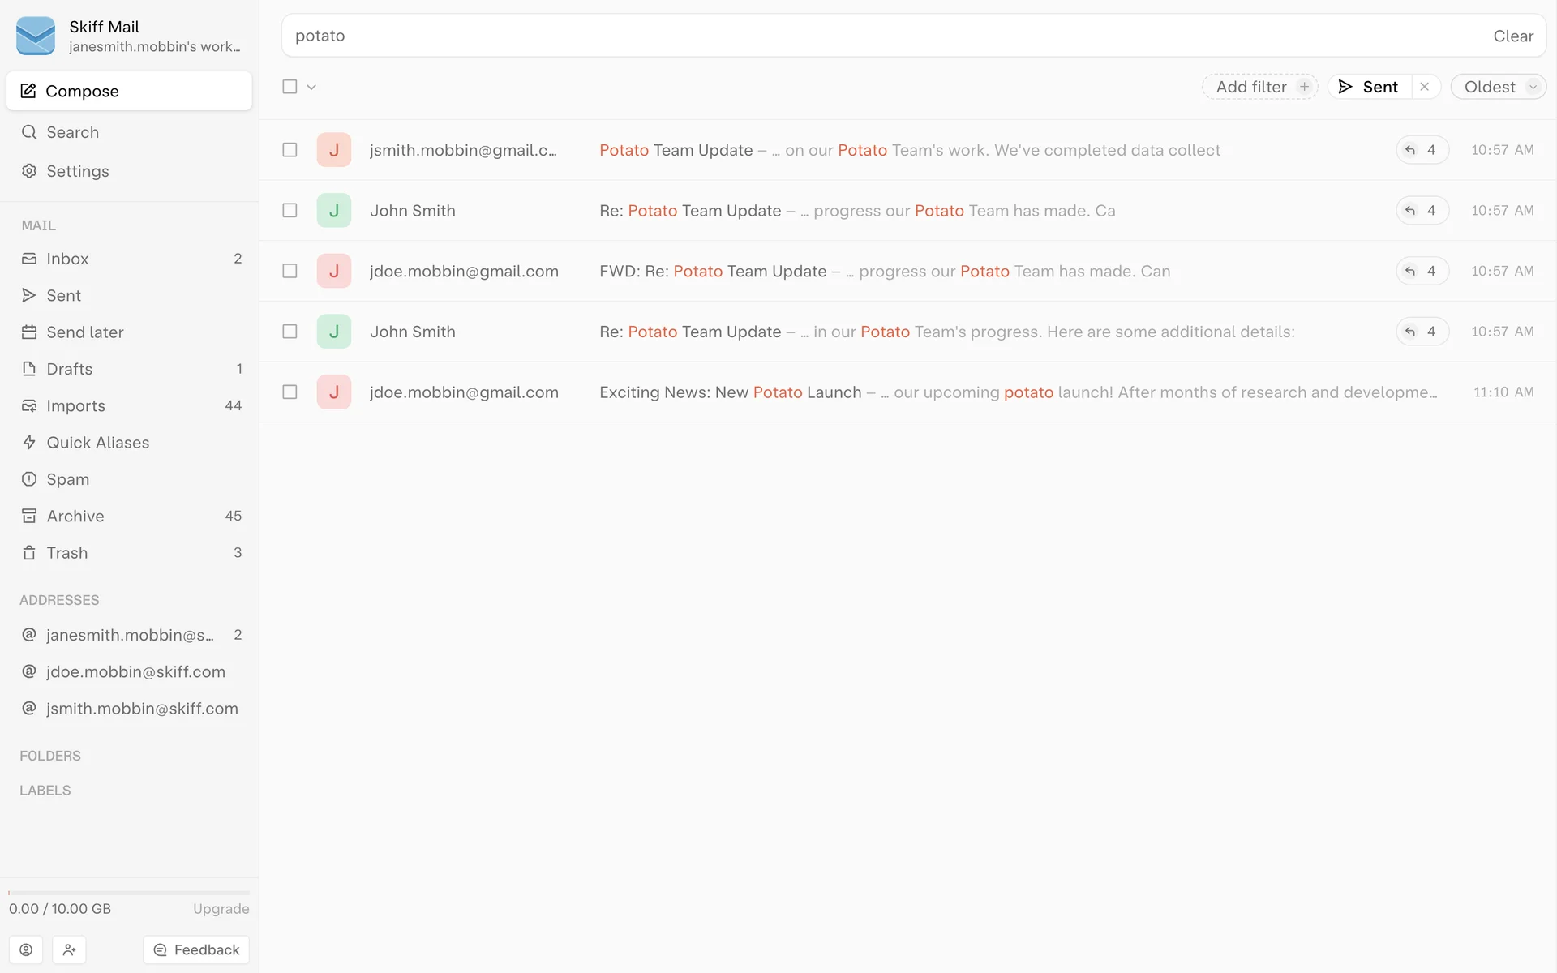1557x973 pixels.
Task: Open the Oldest sort dropdown
Action: click(x=1499, y=87)
